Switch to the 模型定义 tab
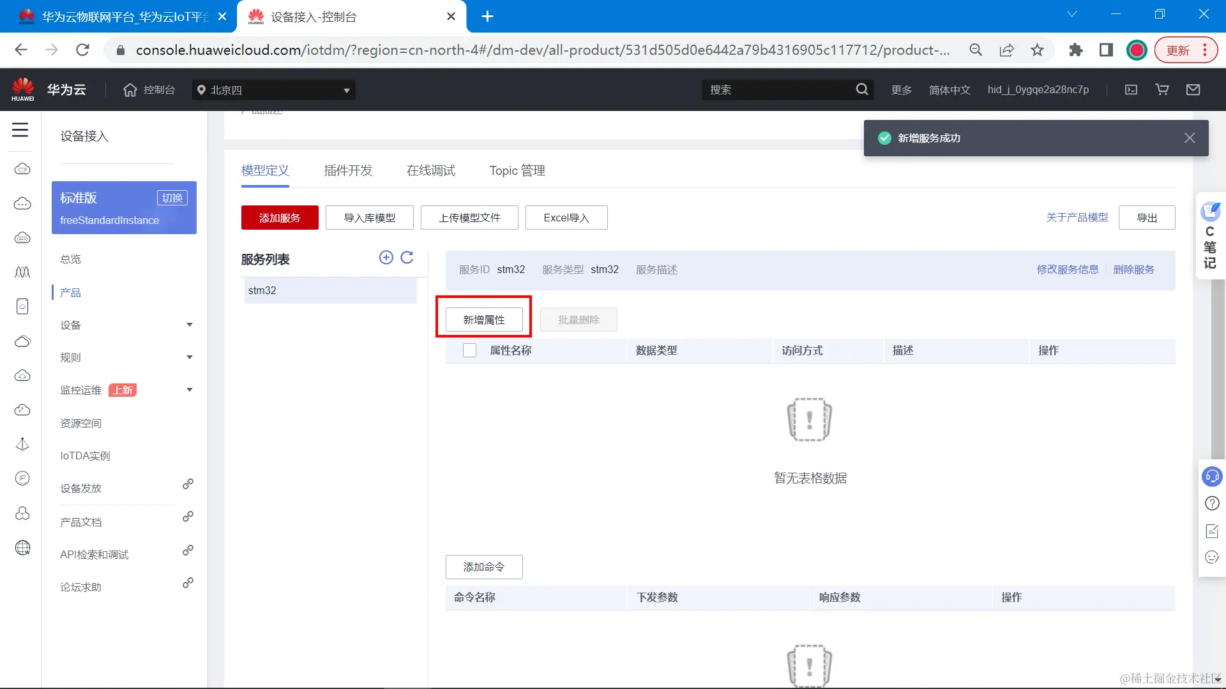Image resolution: width=1226 pixels, height=689 pixels. point(265,170)
